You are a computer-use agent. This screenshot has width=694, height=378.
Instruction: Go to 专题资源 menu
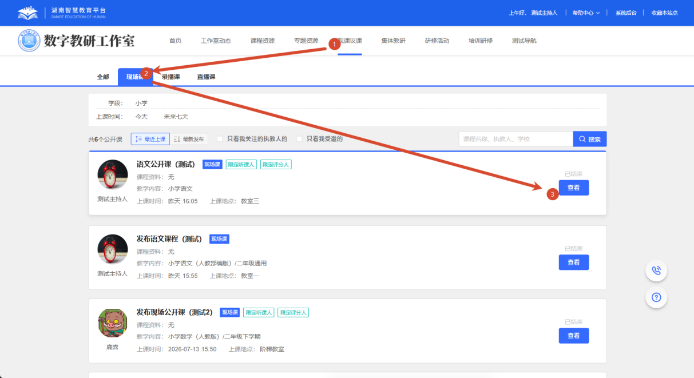click(306, 41)
